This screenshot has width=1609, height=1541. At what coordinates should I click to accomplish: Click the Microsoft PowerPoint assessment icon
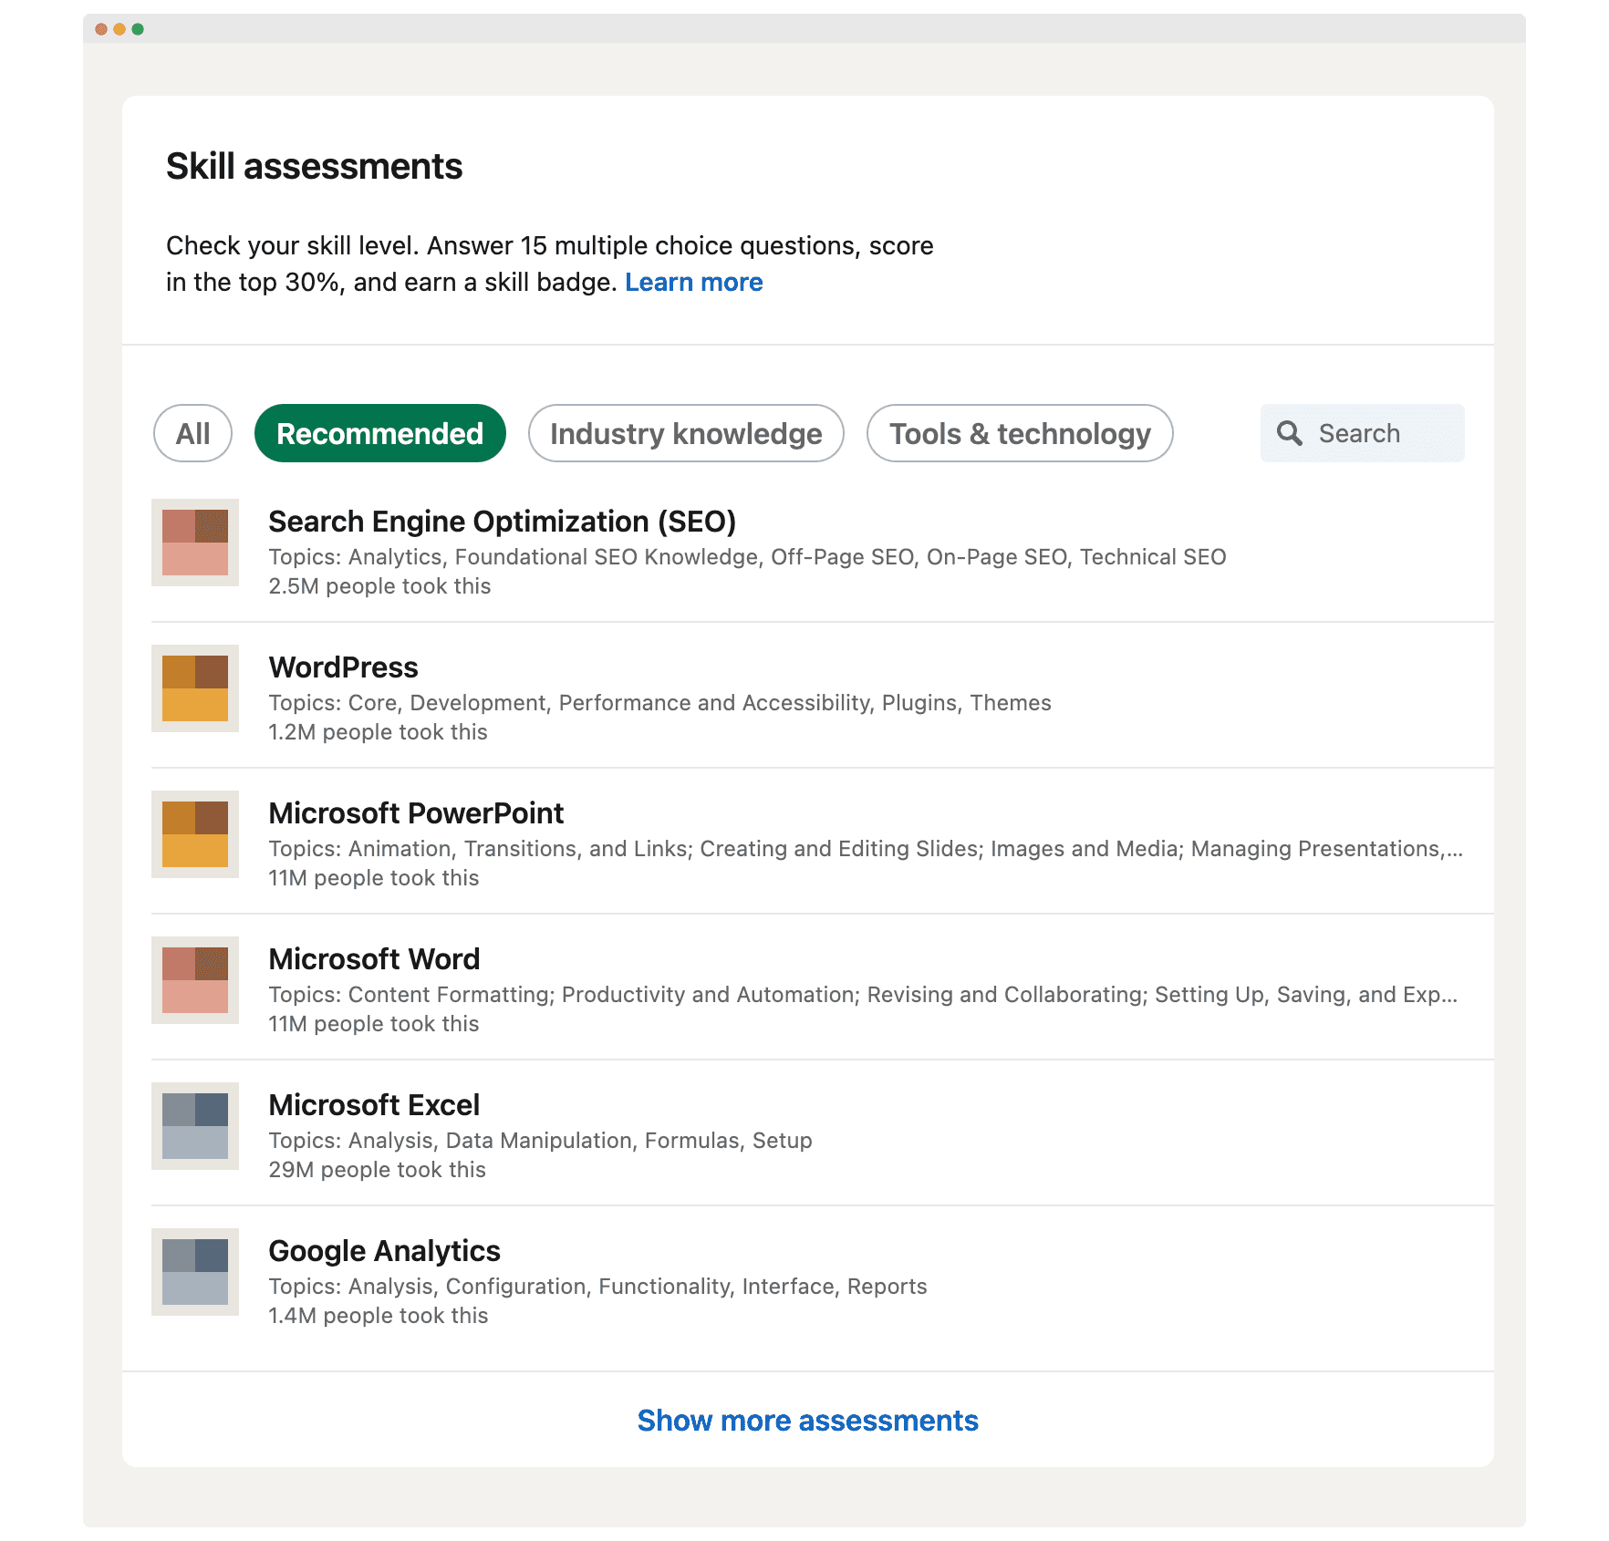tap(194, 835)
